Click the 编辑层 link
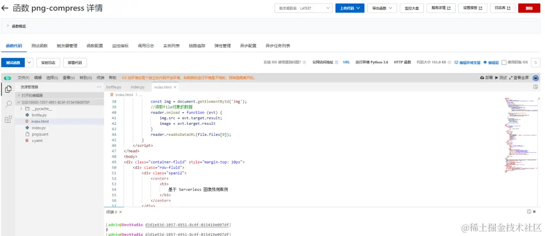This screenshot has height=236, width=545. (x=491, y=62)
